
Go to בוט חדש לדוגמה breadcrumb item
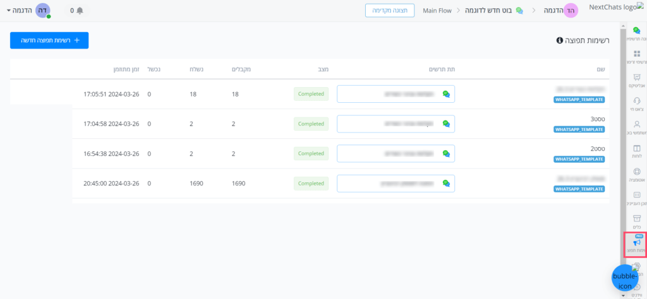tap(488, 10)
